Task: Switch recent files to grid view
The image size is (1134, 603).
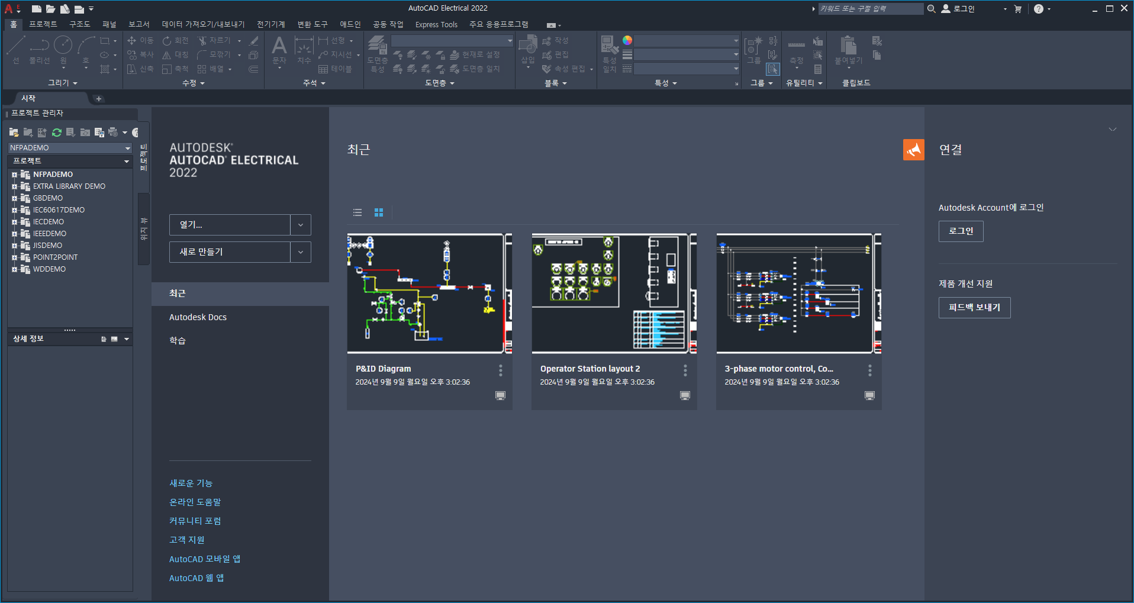Action: coord(379,212)
